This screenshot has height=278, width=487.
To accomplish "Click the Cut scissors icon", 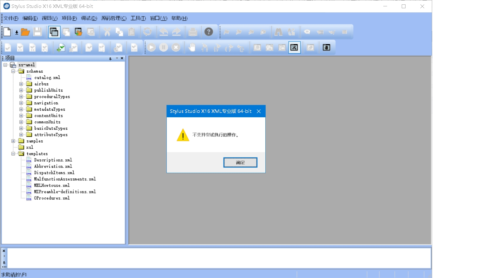I will coord(107,32).
